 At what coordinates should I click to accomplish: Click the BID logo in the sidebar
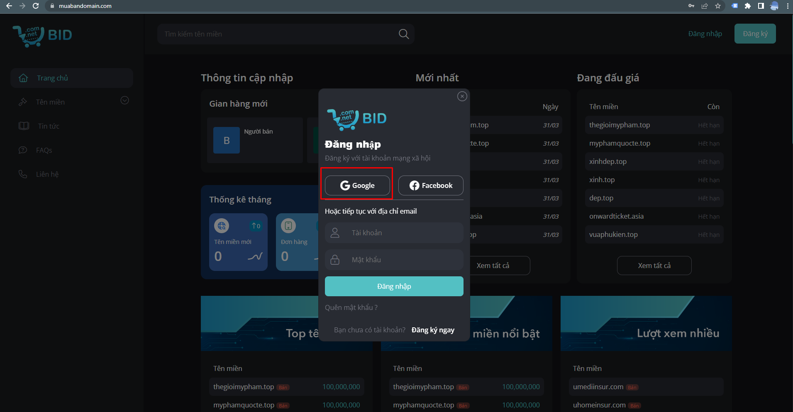click(x=42, y=36)
